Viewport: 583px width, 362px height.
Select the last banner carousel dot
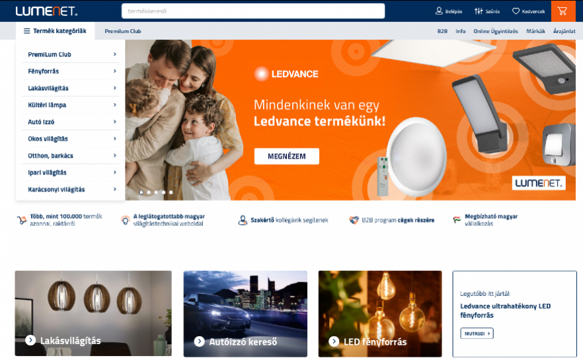click(x=171, y=192)
